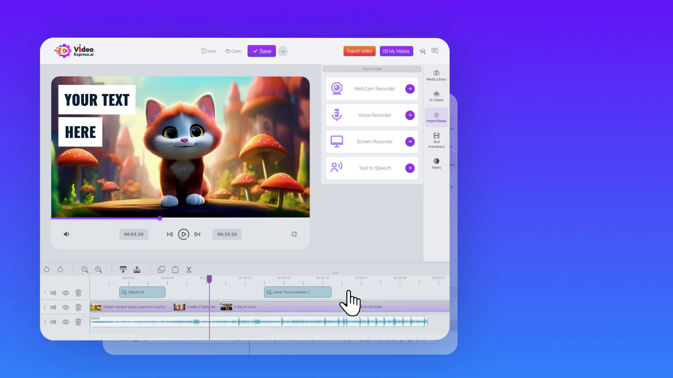Screen dimensions: 673x378
Task: Click the scissors cut tool
Action: [x=189, y=269]
